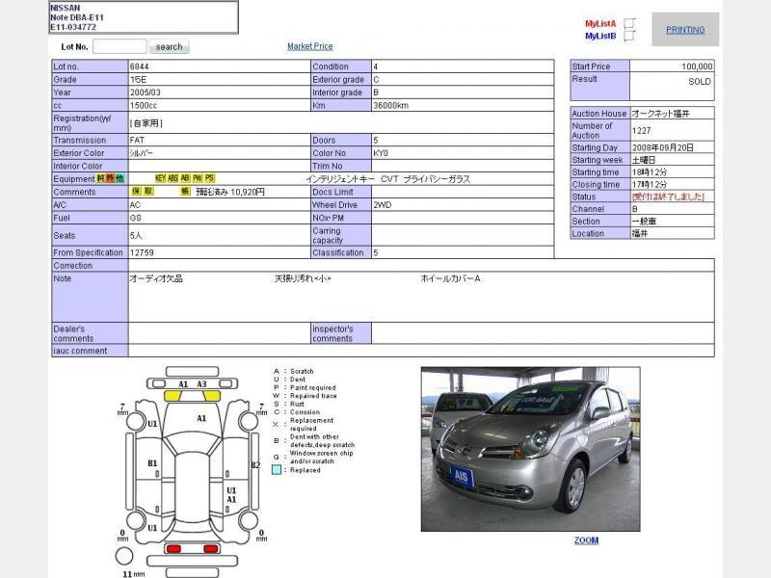Click the A3 mark on the diagram
The height and width of the screenshot is (578, 771).
point(201,383)
